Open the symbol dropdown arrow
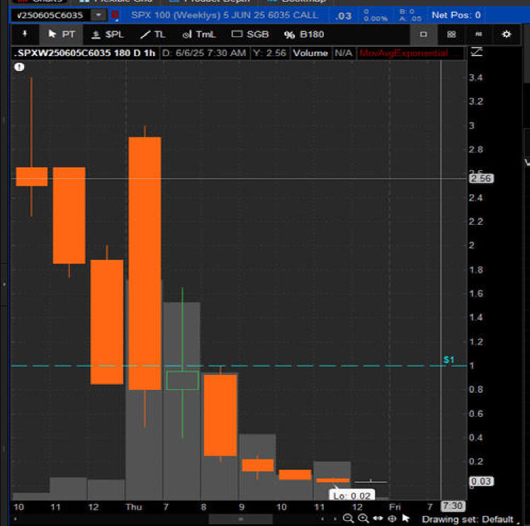Screen dimensions: 530x526 click(x=97, y=16)
